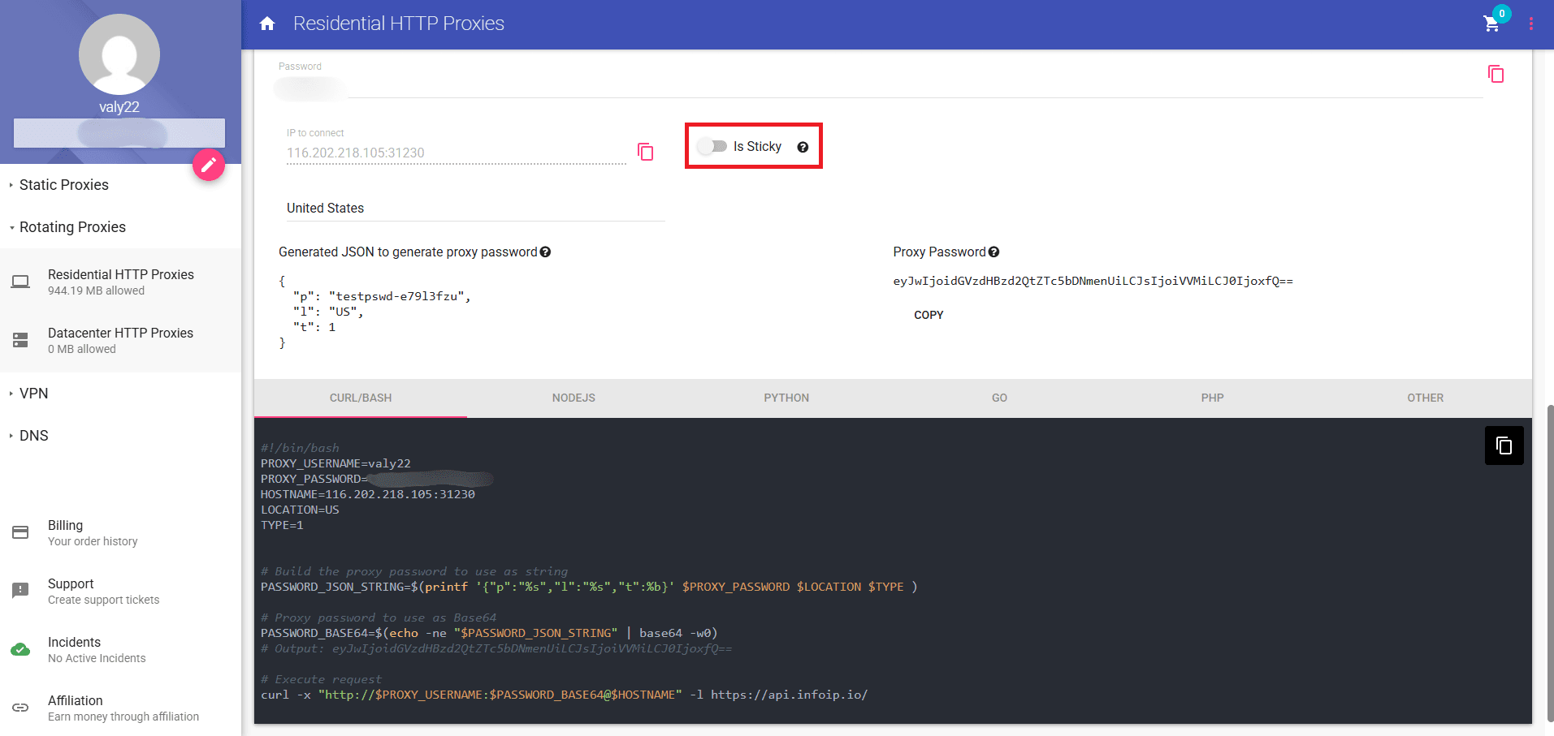This screenshot has width=1554, height=736.
Task: Click the pink edit profile pencil button
Action: [x=209, y=165]
